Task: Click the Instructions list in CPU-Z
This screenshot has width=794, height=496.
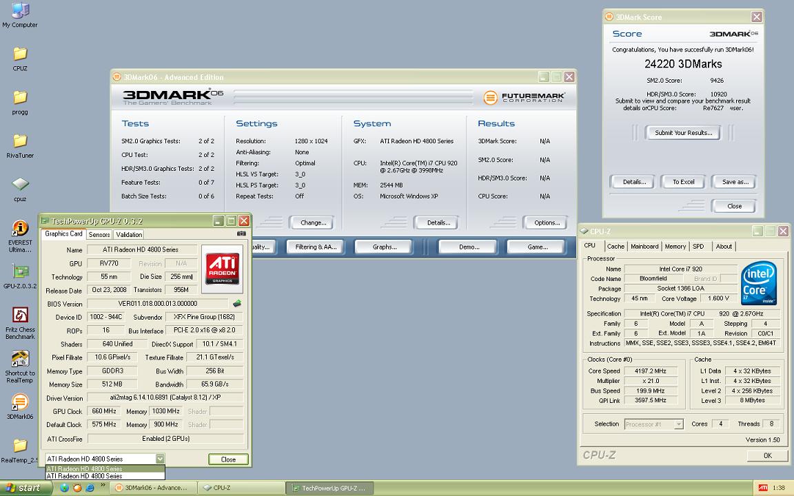Action: click(700, 343)
